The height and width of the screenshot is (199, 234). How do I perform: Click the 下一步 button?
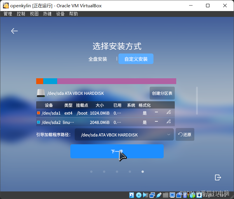[x=117, y=151]
